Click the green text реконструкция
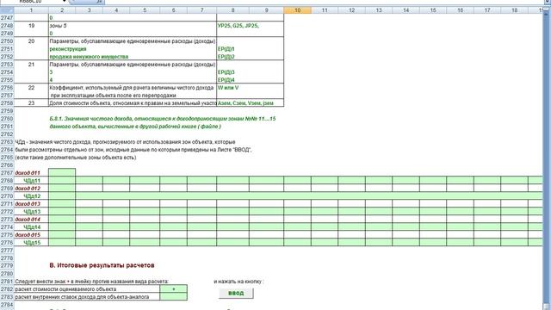Viewport: 551px width, 310px height. tap(68, 49)
